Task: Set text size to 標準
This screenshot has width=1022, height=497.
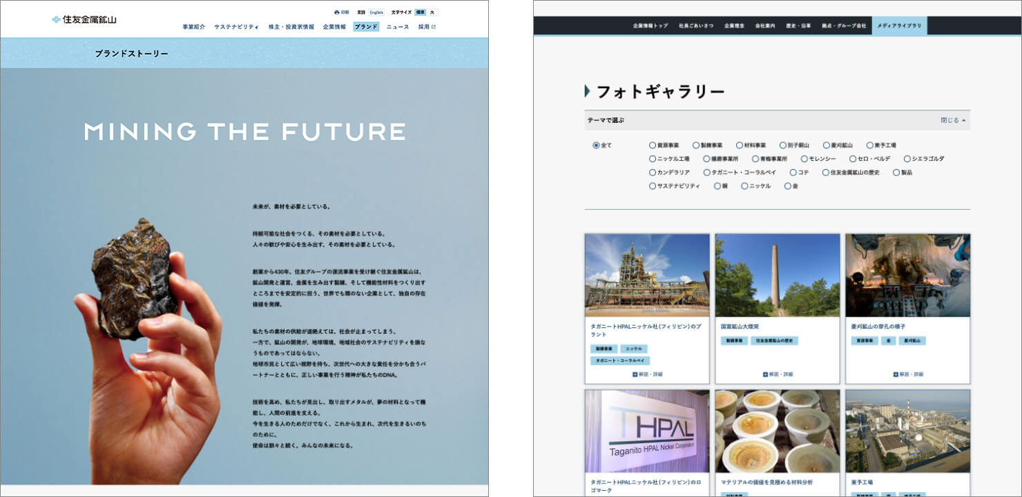Action: click(421, 12)
